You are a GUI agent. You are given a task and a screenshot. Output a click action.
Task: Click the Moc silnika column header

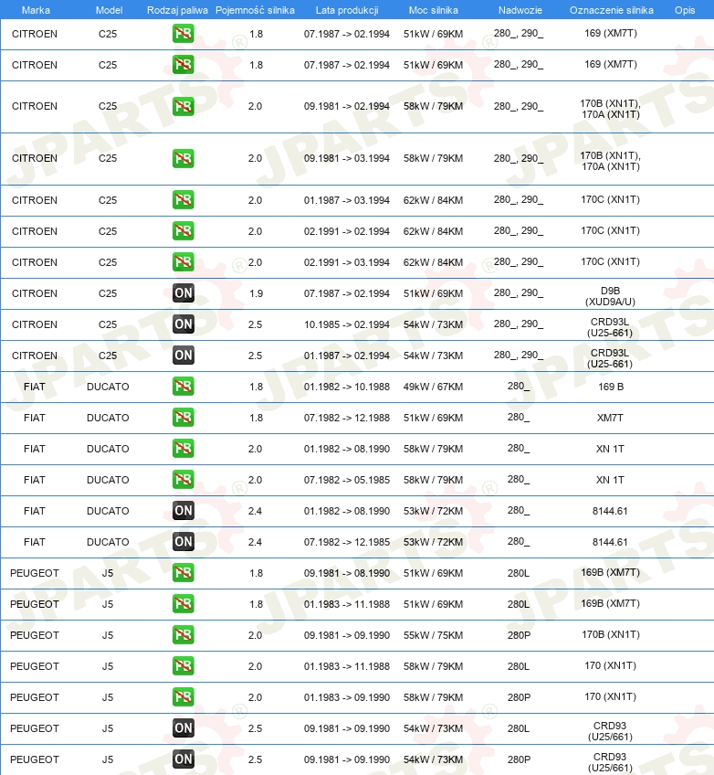point(434,10)
